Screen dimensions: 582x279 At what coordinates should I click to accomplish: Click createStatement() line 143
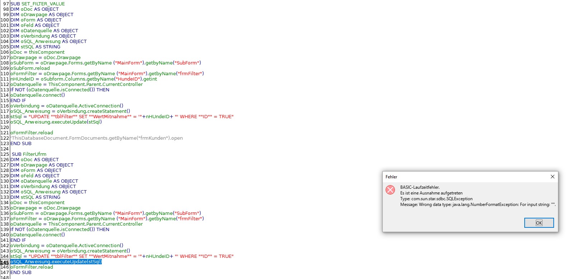click(x=70, y=251)
